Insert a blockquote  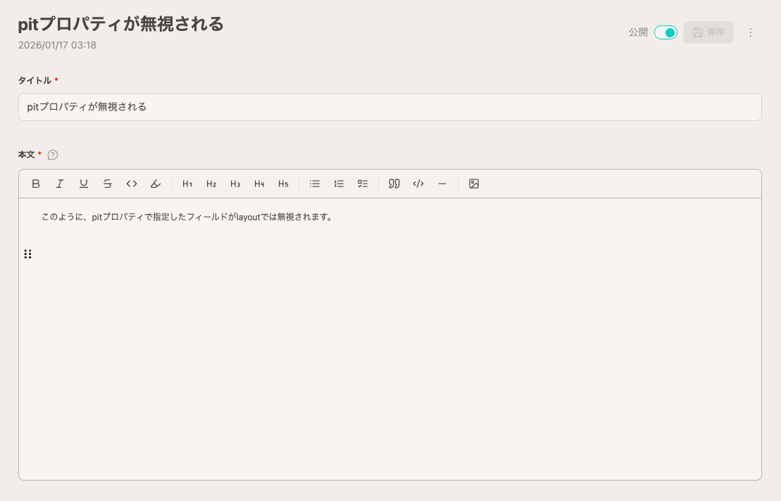394,184
